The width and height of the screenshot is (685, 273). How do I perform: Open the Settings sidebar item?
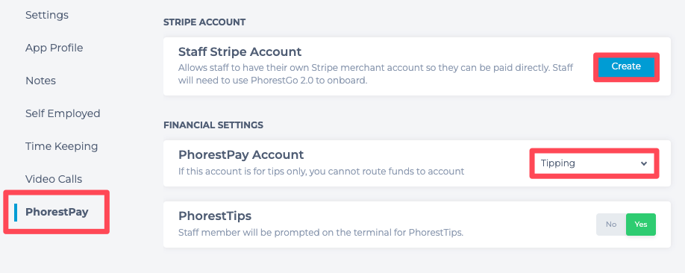[47, 15]
